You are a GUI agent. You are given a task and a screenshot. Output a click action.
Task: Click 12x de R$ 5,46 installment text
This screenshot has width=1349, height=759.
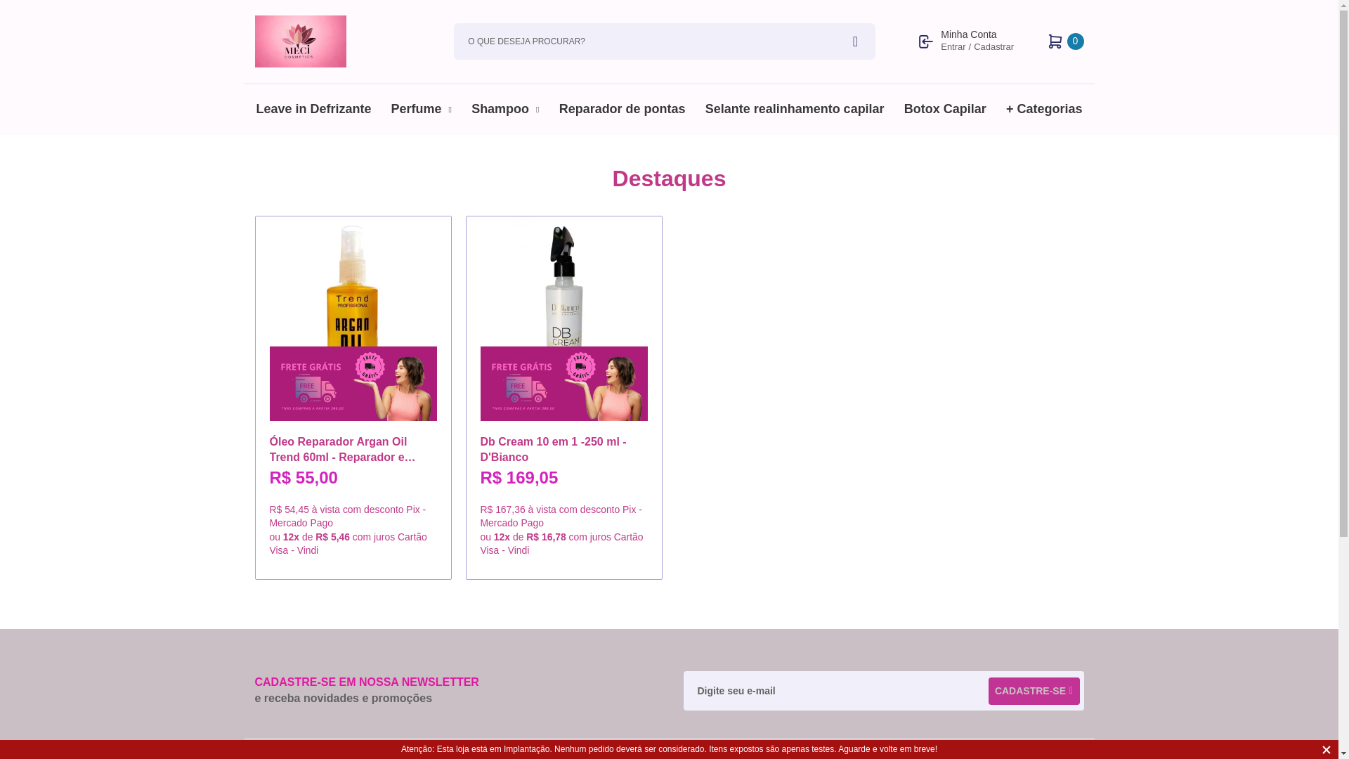(348, 543)
